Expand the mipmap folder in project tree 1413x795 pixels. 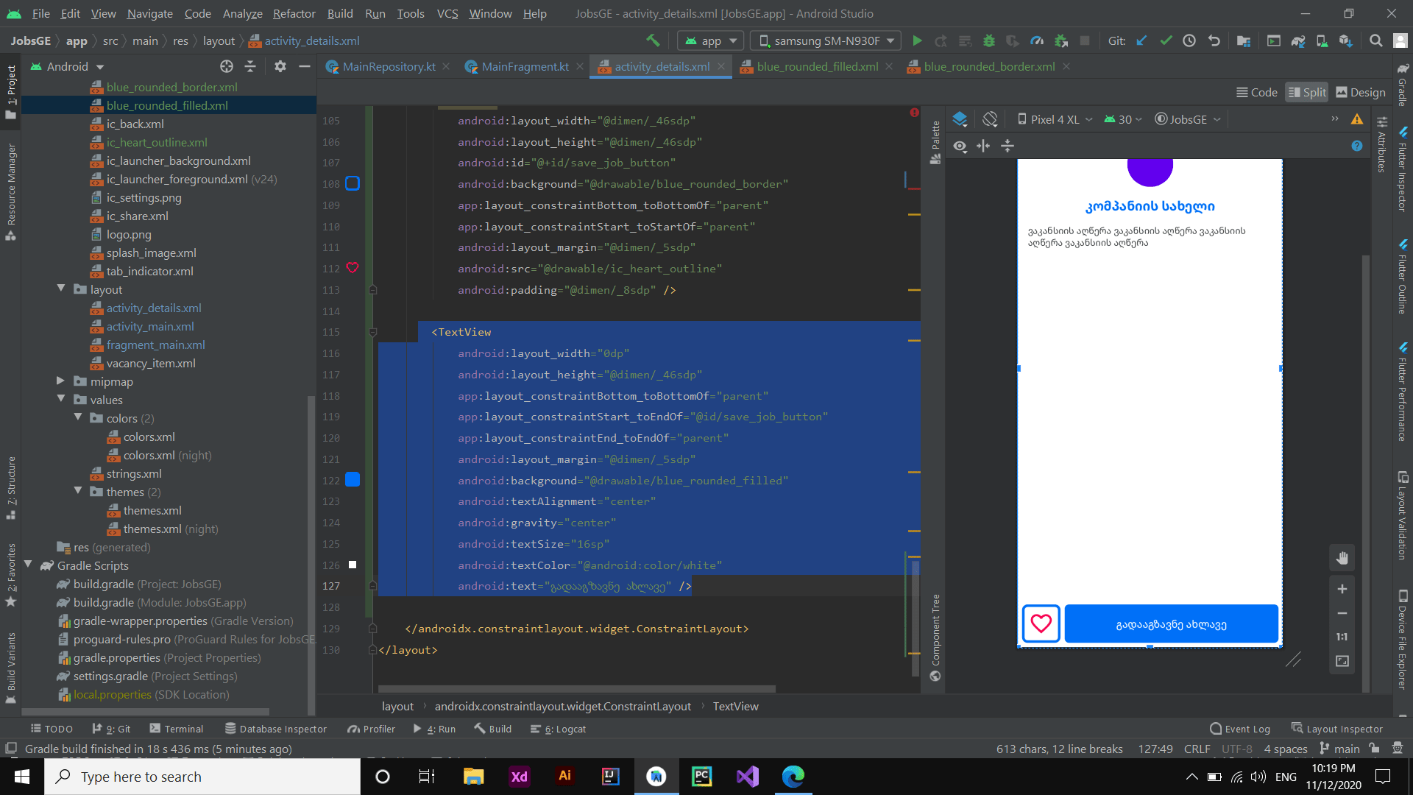tap(60, 381)
